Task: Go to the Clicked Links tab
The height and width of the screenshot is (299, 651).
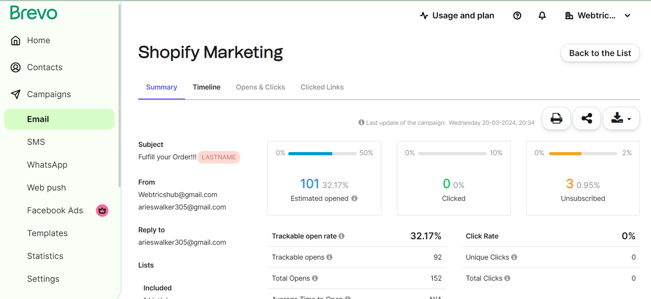Action: [x=322, y=87]
